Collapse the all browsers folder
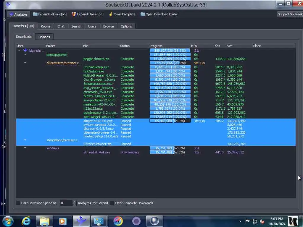Viewport: 303px width, 227px height. [x=25, y=63]
